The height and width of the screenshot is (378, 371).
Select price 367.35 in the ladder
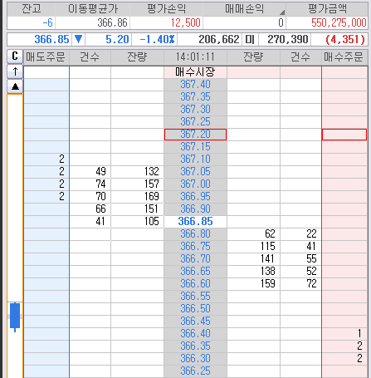195,96
